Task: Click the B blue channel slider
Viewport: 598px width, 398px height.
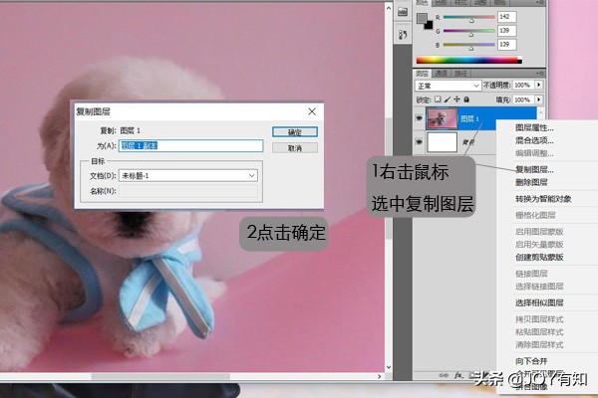Action: click(469, 46)
